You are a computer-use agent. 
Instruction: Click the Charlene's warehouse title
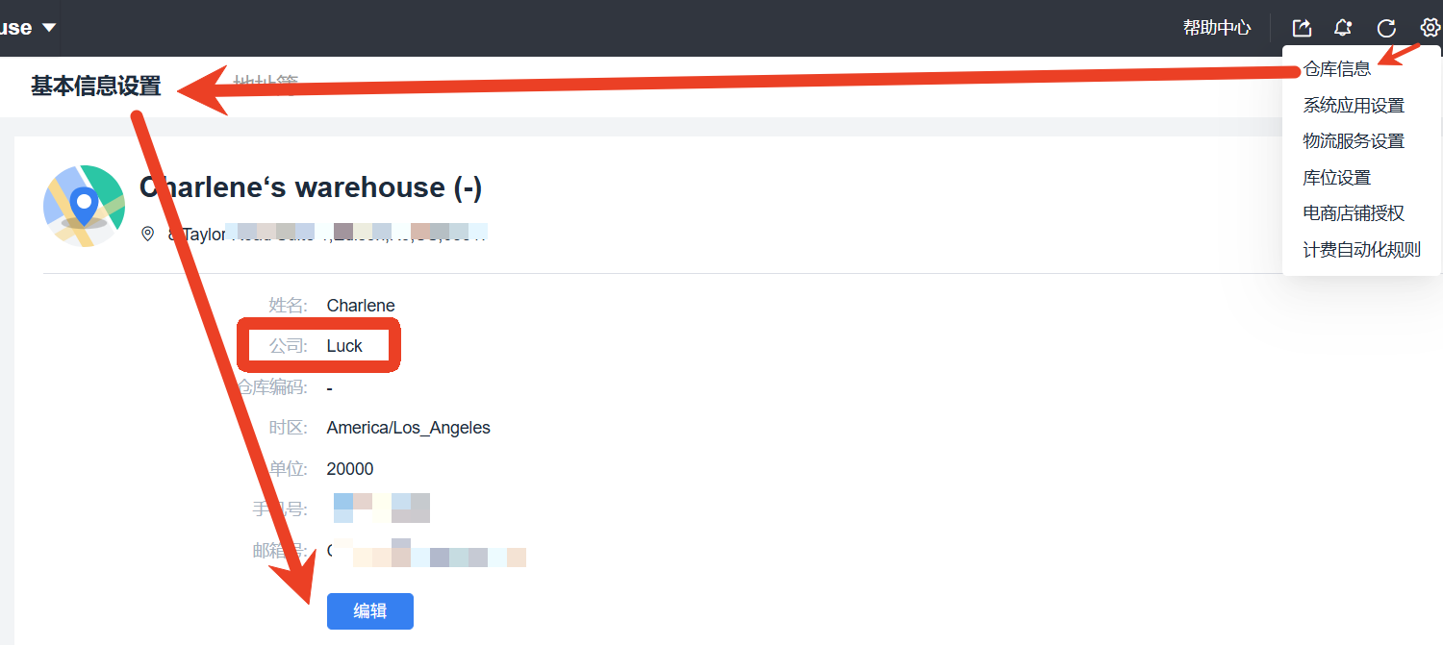coord(311,187)
